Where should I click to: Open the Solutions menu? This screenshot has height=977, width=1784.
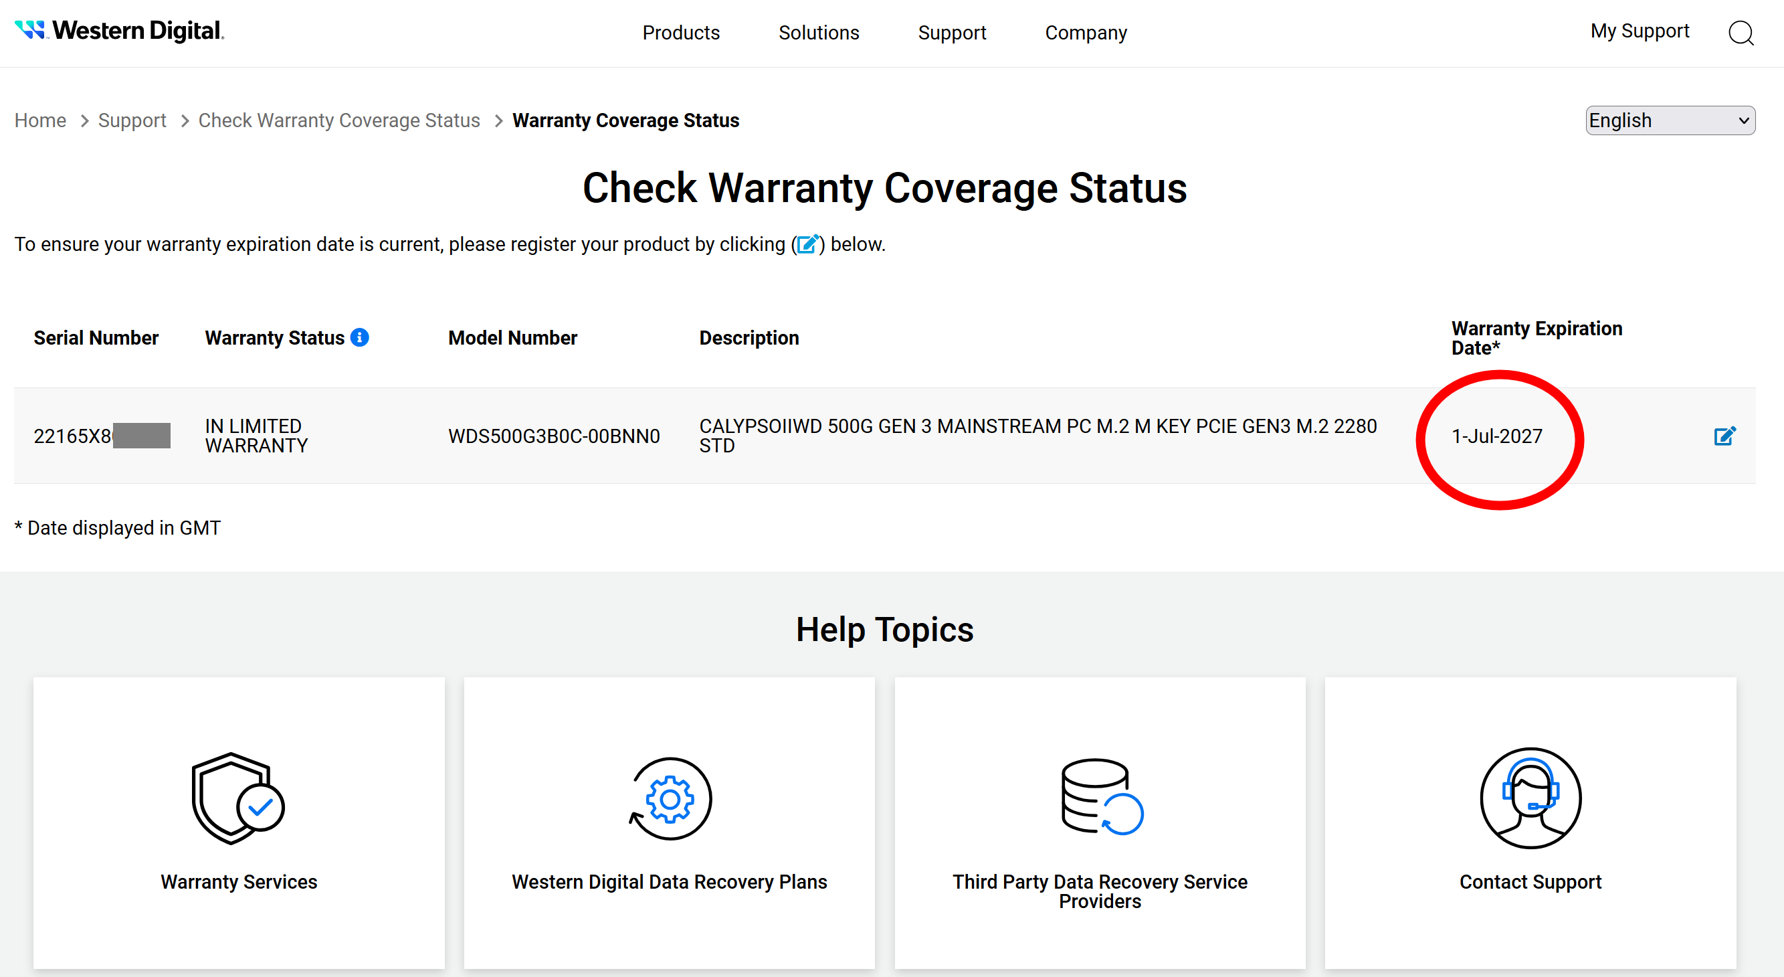pos(819,33)
